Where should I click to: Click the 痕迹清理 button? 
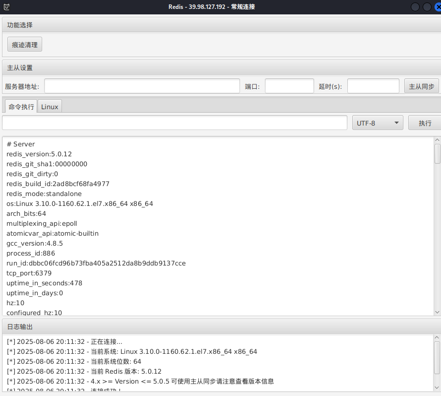pyautogui.click(x=25, y=45)
